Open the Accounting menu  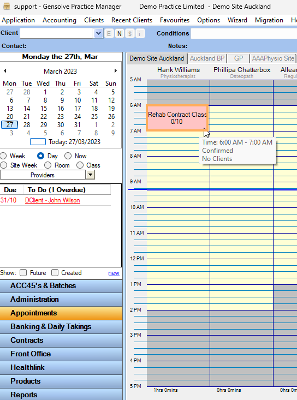coord(60,20)
